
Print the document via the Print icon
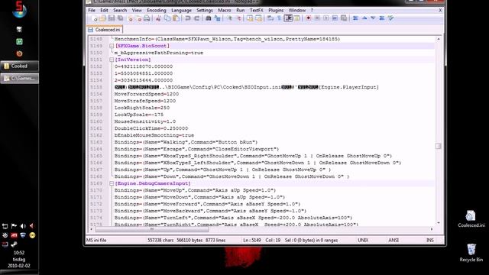(147, 18)
